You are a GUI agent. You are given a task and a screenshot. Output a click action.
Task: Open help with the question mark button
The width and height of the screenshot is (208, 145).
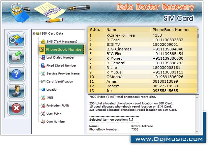click(x=16, y=74)
